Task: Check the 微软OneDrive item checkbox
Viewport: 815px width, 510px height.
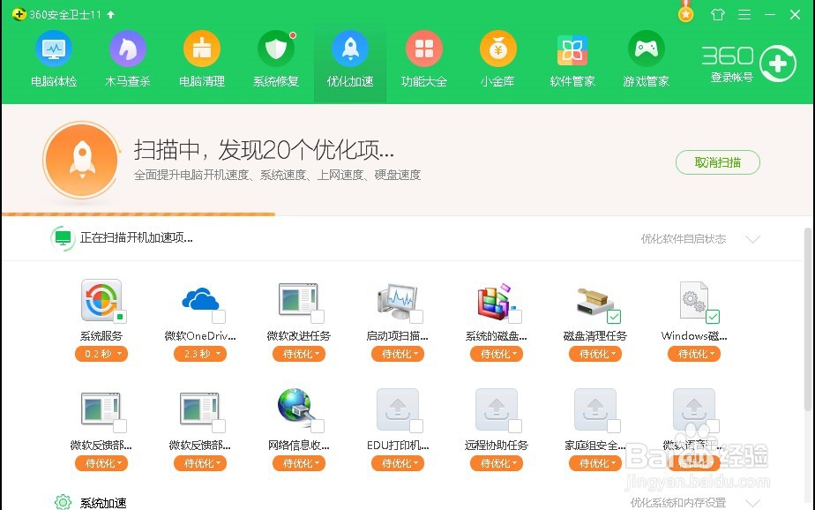Action: click(x=219, y=316)
